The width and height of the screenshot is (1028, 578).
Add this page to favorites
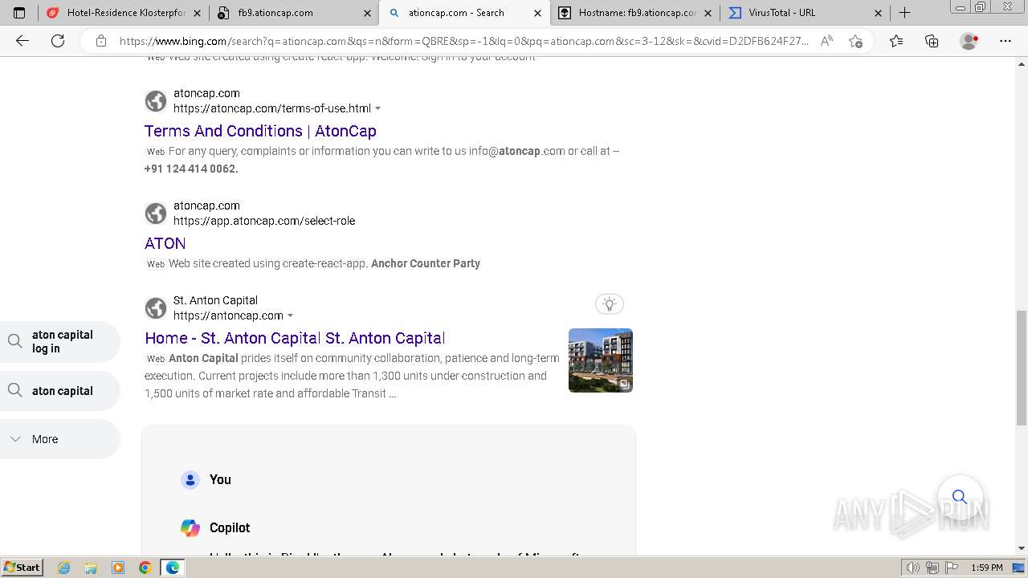pos(855,41)
